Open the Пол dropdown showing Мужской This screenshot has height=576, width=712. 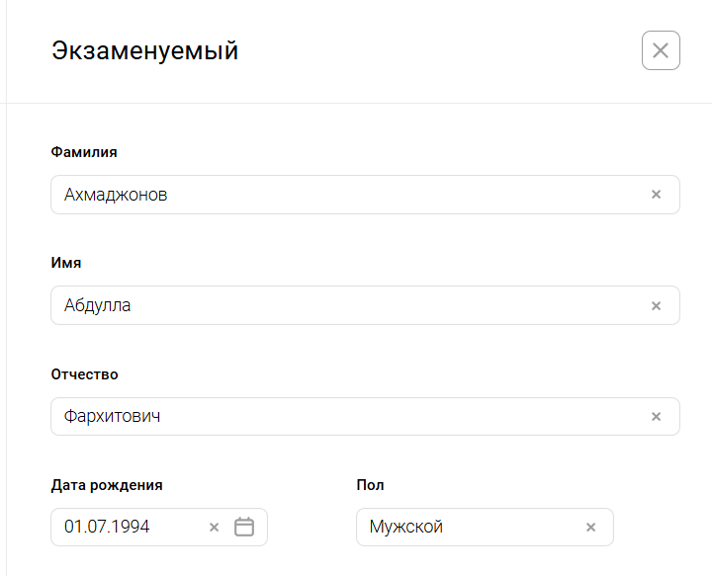point(465,528)
